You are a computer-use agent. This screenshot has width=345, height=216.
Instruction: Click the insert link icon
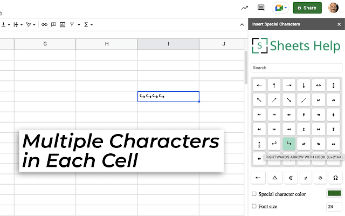pos(44,25)
